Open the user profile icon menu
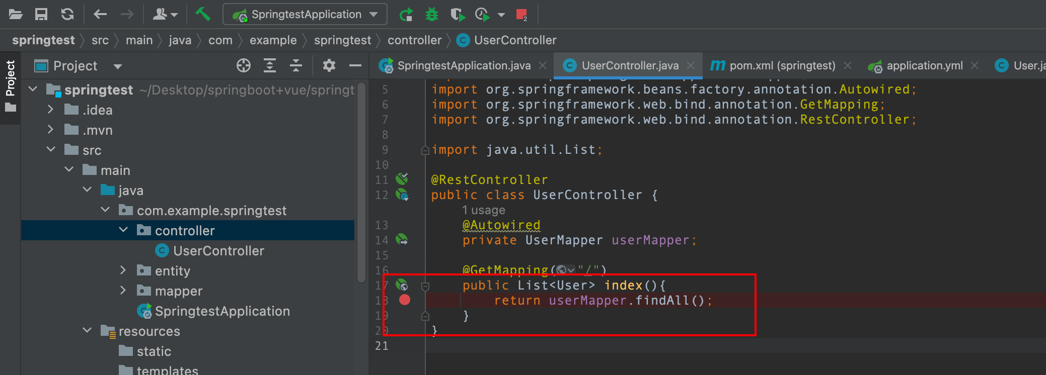 tap(165, 14)
